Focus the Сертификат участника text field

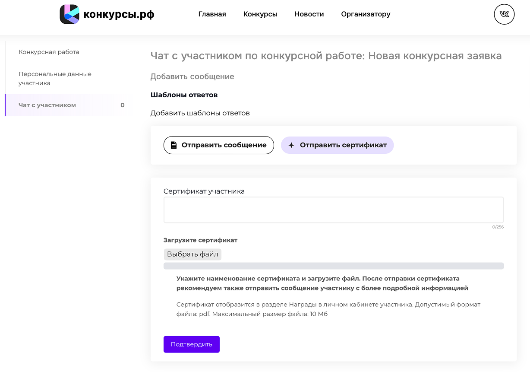point(333,210)
